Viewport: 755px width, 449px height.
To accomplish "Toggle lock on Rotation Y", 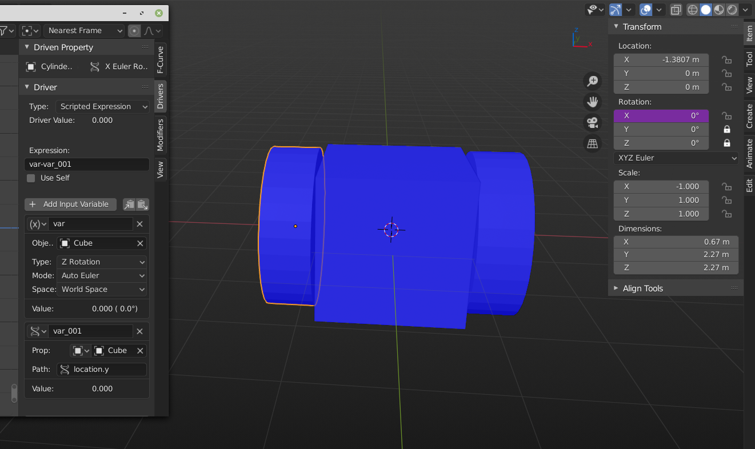I will (726, 129).
